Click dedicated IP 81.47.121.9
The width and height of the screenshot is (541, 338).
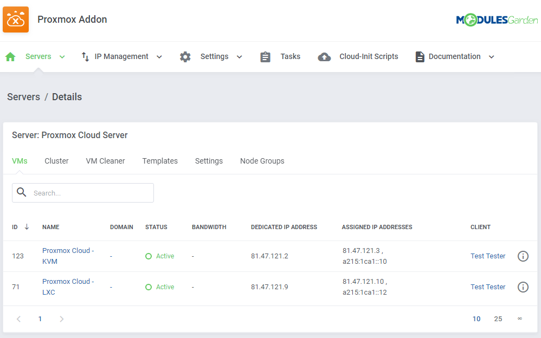[x=269, y=287]
